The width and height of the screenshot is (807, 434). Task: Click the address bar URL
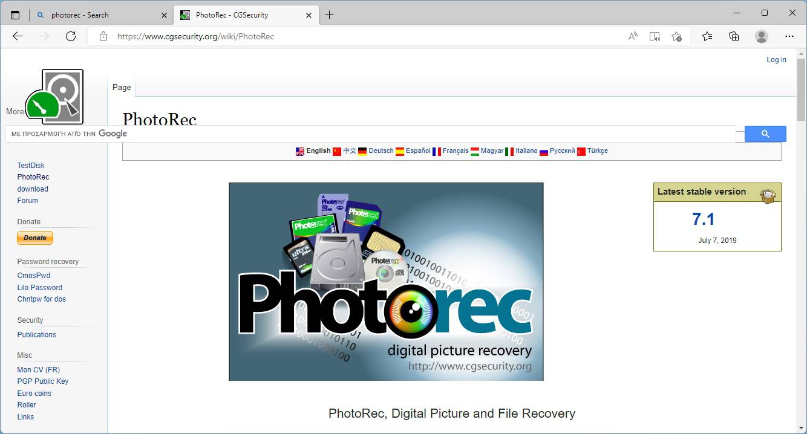pos(195,36)
